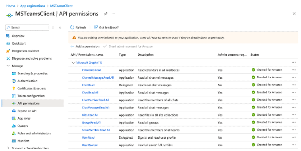
Task: Click the Branding & properties icon
Action: 14,74
